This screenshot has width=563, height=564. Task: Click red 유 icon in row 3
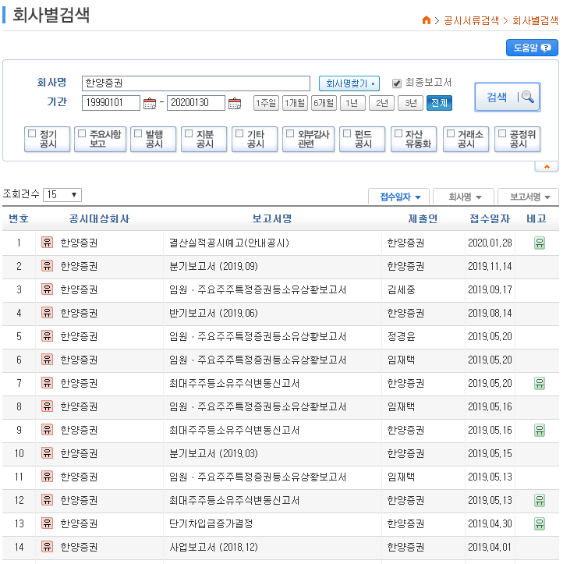click(x=47, y=289)
